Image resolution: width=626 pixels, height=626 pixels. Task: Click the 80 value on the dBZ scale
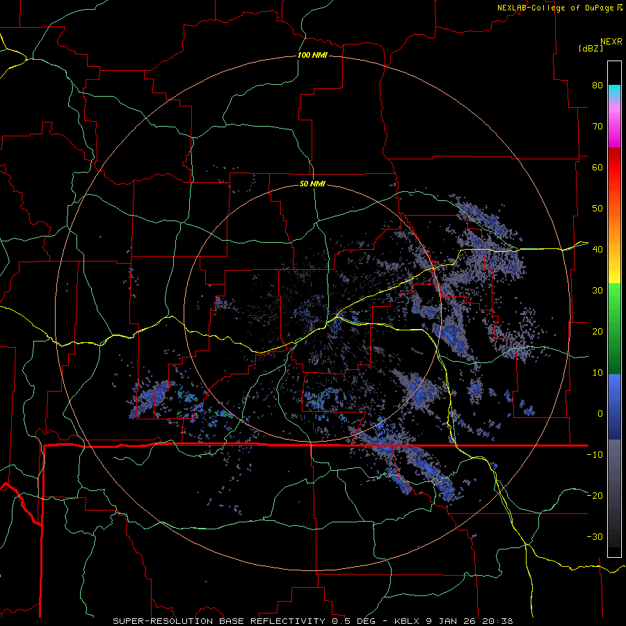597,85
